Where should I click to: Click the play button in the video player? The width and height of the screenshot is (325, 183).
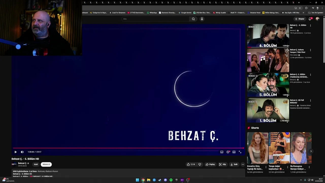click(15, 152)
